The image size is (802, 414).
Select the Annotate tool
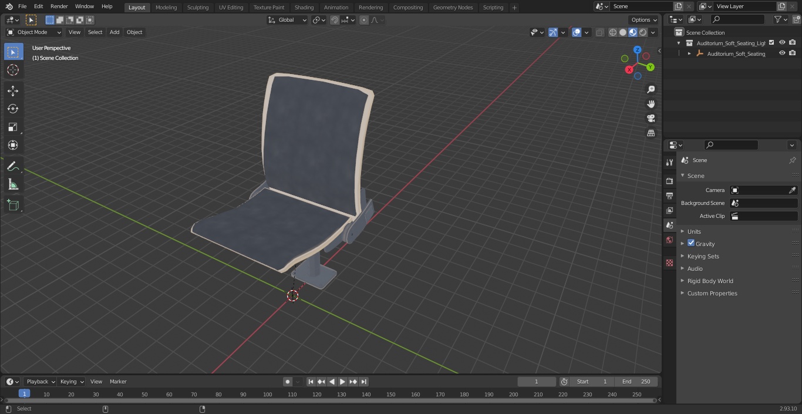point(13,167)
